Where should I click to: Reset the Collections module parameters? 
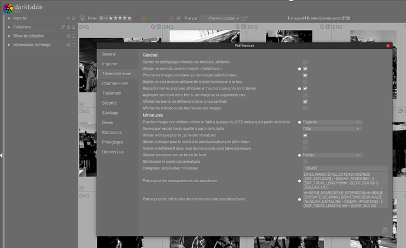tap(68, 27)
